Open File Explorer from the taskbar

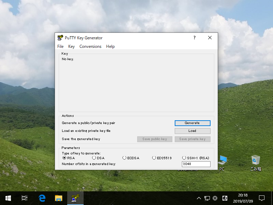point(58,198)
